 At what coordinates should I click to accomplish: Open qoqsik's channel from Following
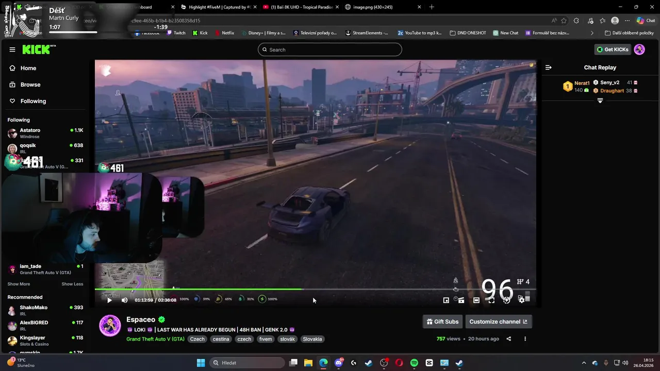pyautogui.click(x=45, y=148)
